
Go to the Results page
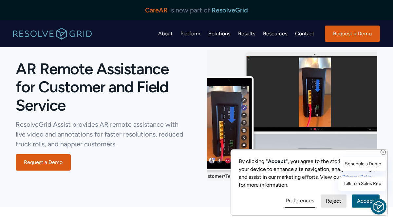point(247,34)
